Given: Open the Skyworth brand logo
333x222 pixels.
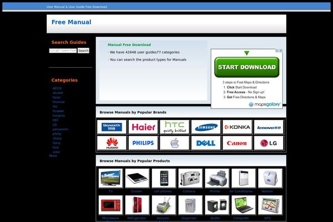Looking at the screenshot, I should pyautogui.click(x=112, y=127).
